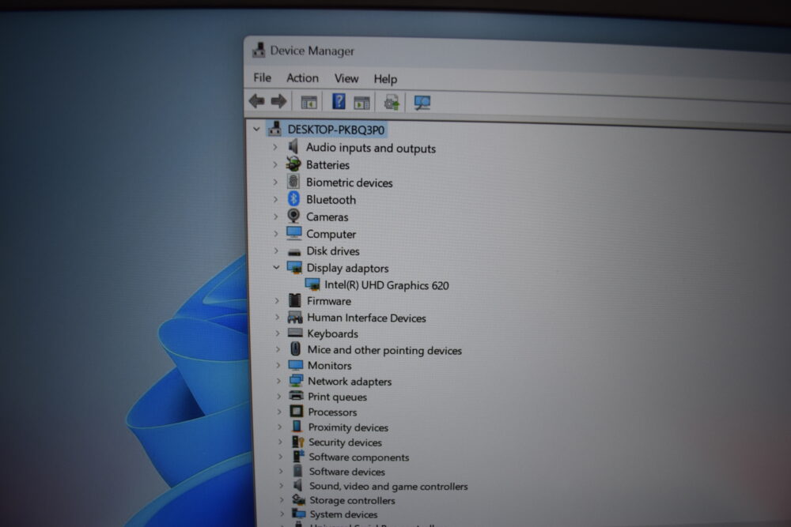This screenshot has width=791, height=527.
Task: Open the Action menu
Action: point(302,78)
